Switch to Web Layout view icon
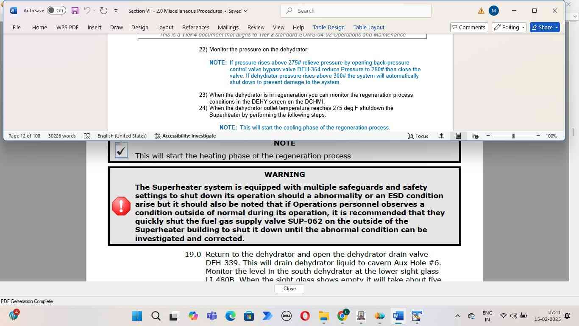Image resolution: width=579 pixels, height=326 pixels. [475, 136]
